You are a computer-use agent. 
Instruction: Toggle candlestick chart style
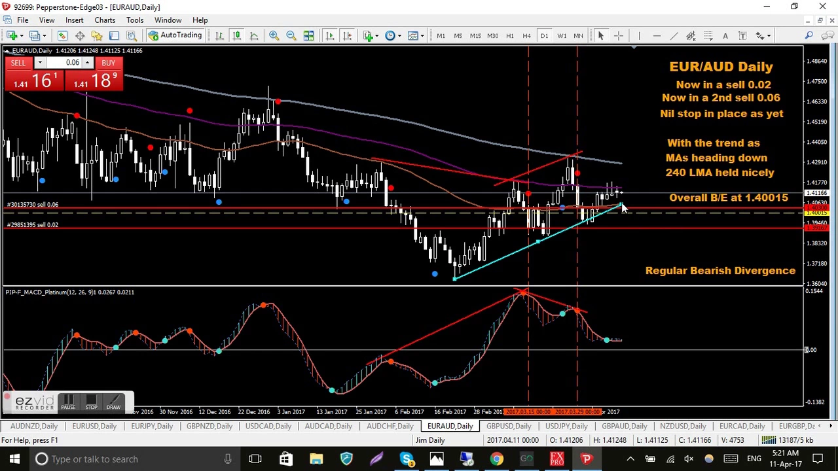(236, 35)
